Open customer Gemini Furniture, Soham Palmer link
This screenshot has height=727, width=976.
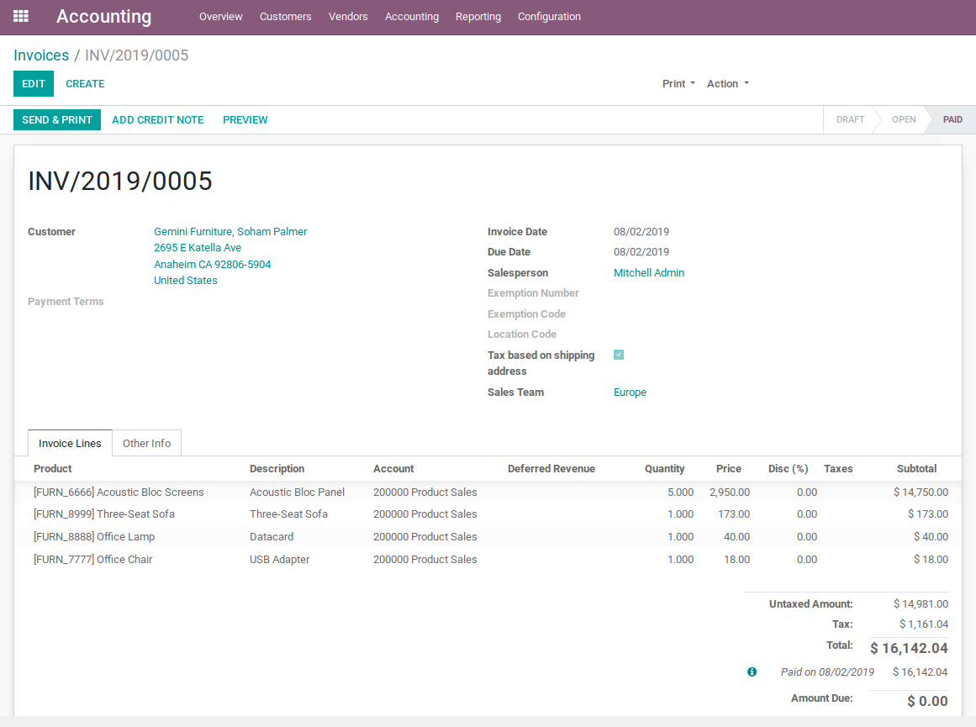(230, 232)
